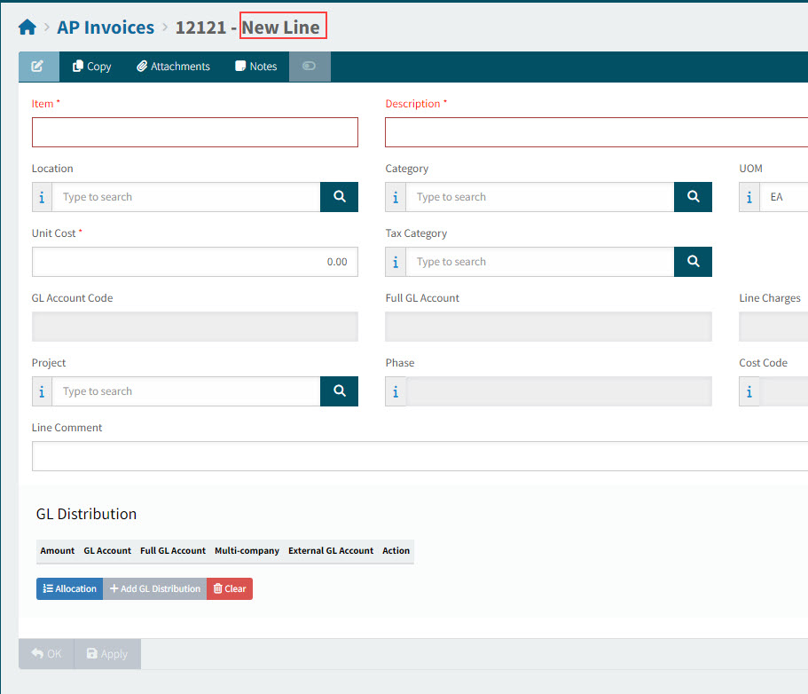Click the blue Allocation button
The width and height of the screenshot is (808, 694).
pos(69,588)
